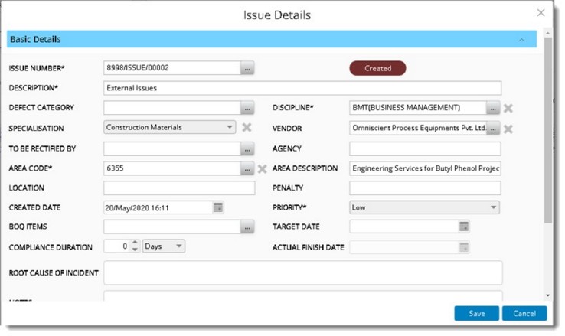The image size is (565, 336).
Task: Open the Target Date calendar picker
Action: (462, 227)
